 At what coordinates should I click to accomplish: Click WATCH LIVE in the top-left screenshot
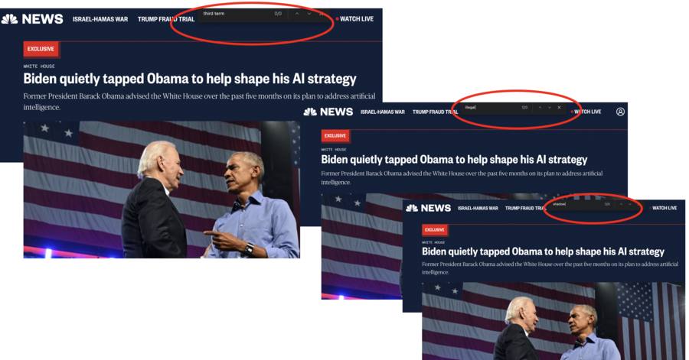point(354,19)
